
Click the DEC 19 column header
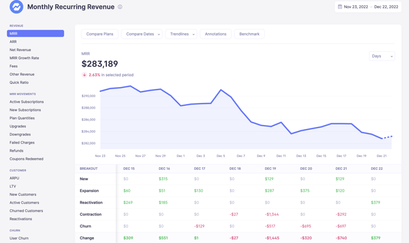coord(270,169)
